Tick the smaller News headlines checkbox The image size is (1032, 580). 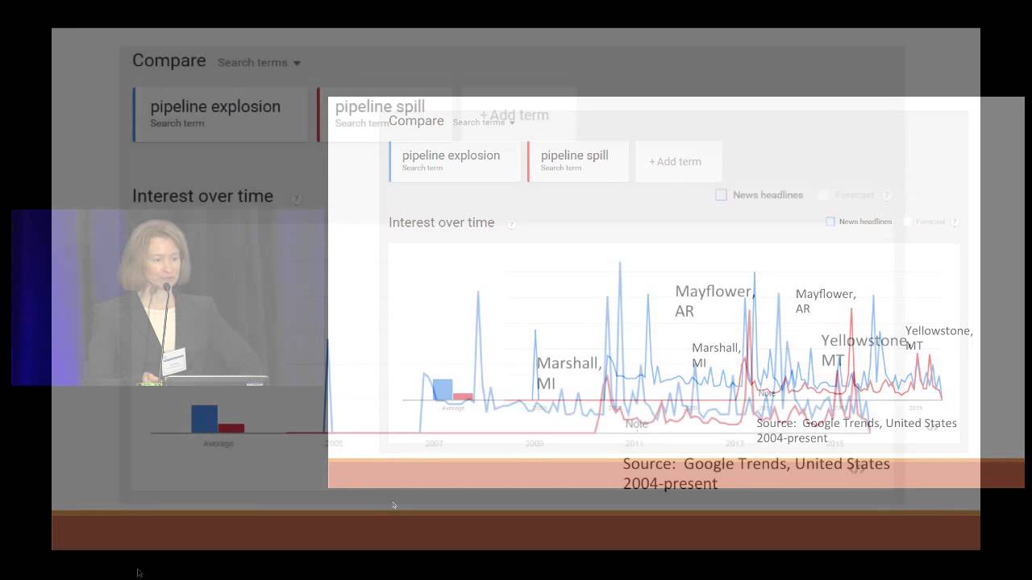pos(830,222)
